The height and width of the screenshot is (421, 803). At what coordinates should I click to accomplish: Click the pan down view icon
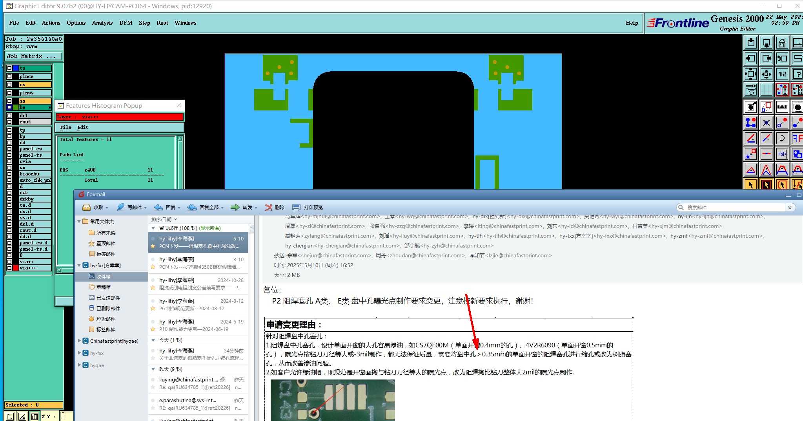tap(767, 42)
